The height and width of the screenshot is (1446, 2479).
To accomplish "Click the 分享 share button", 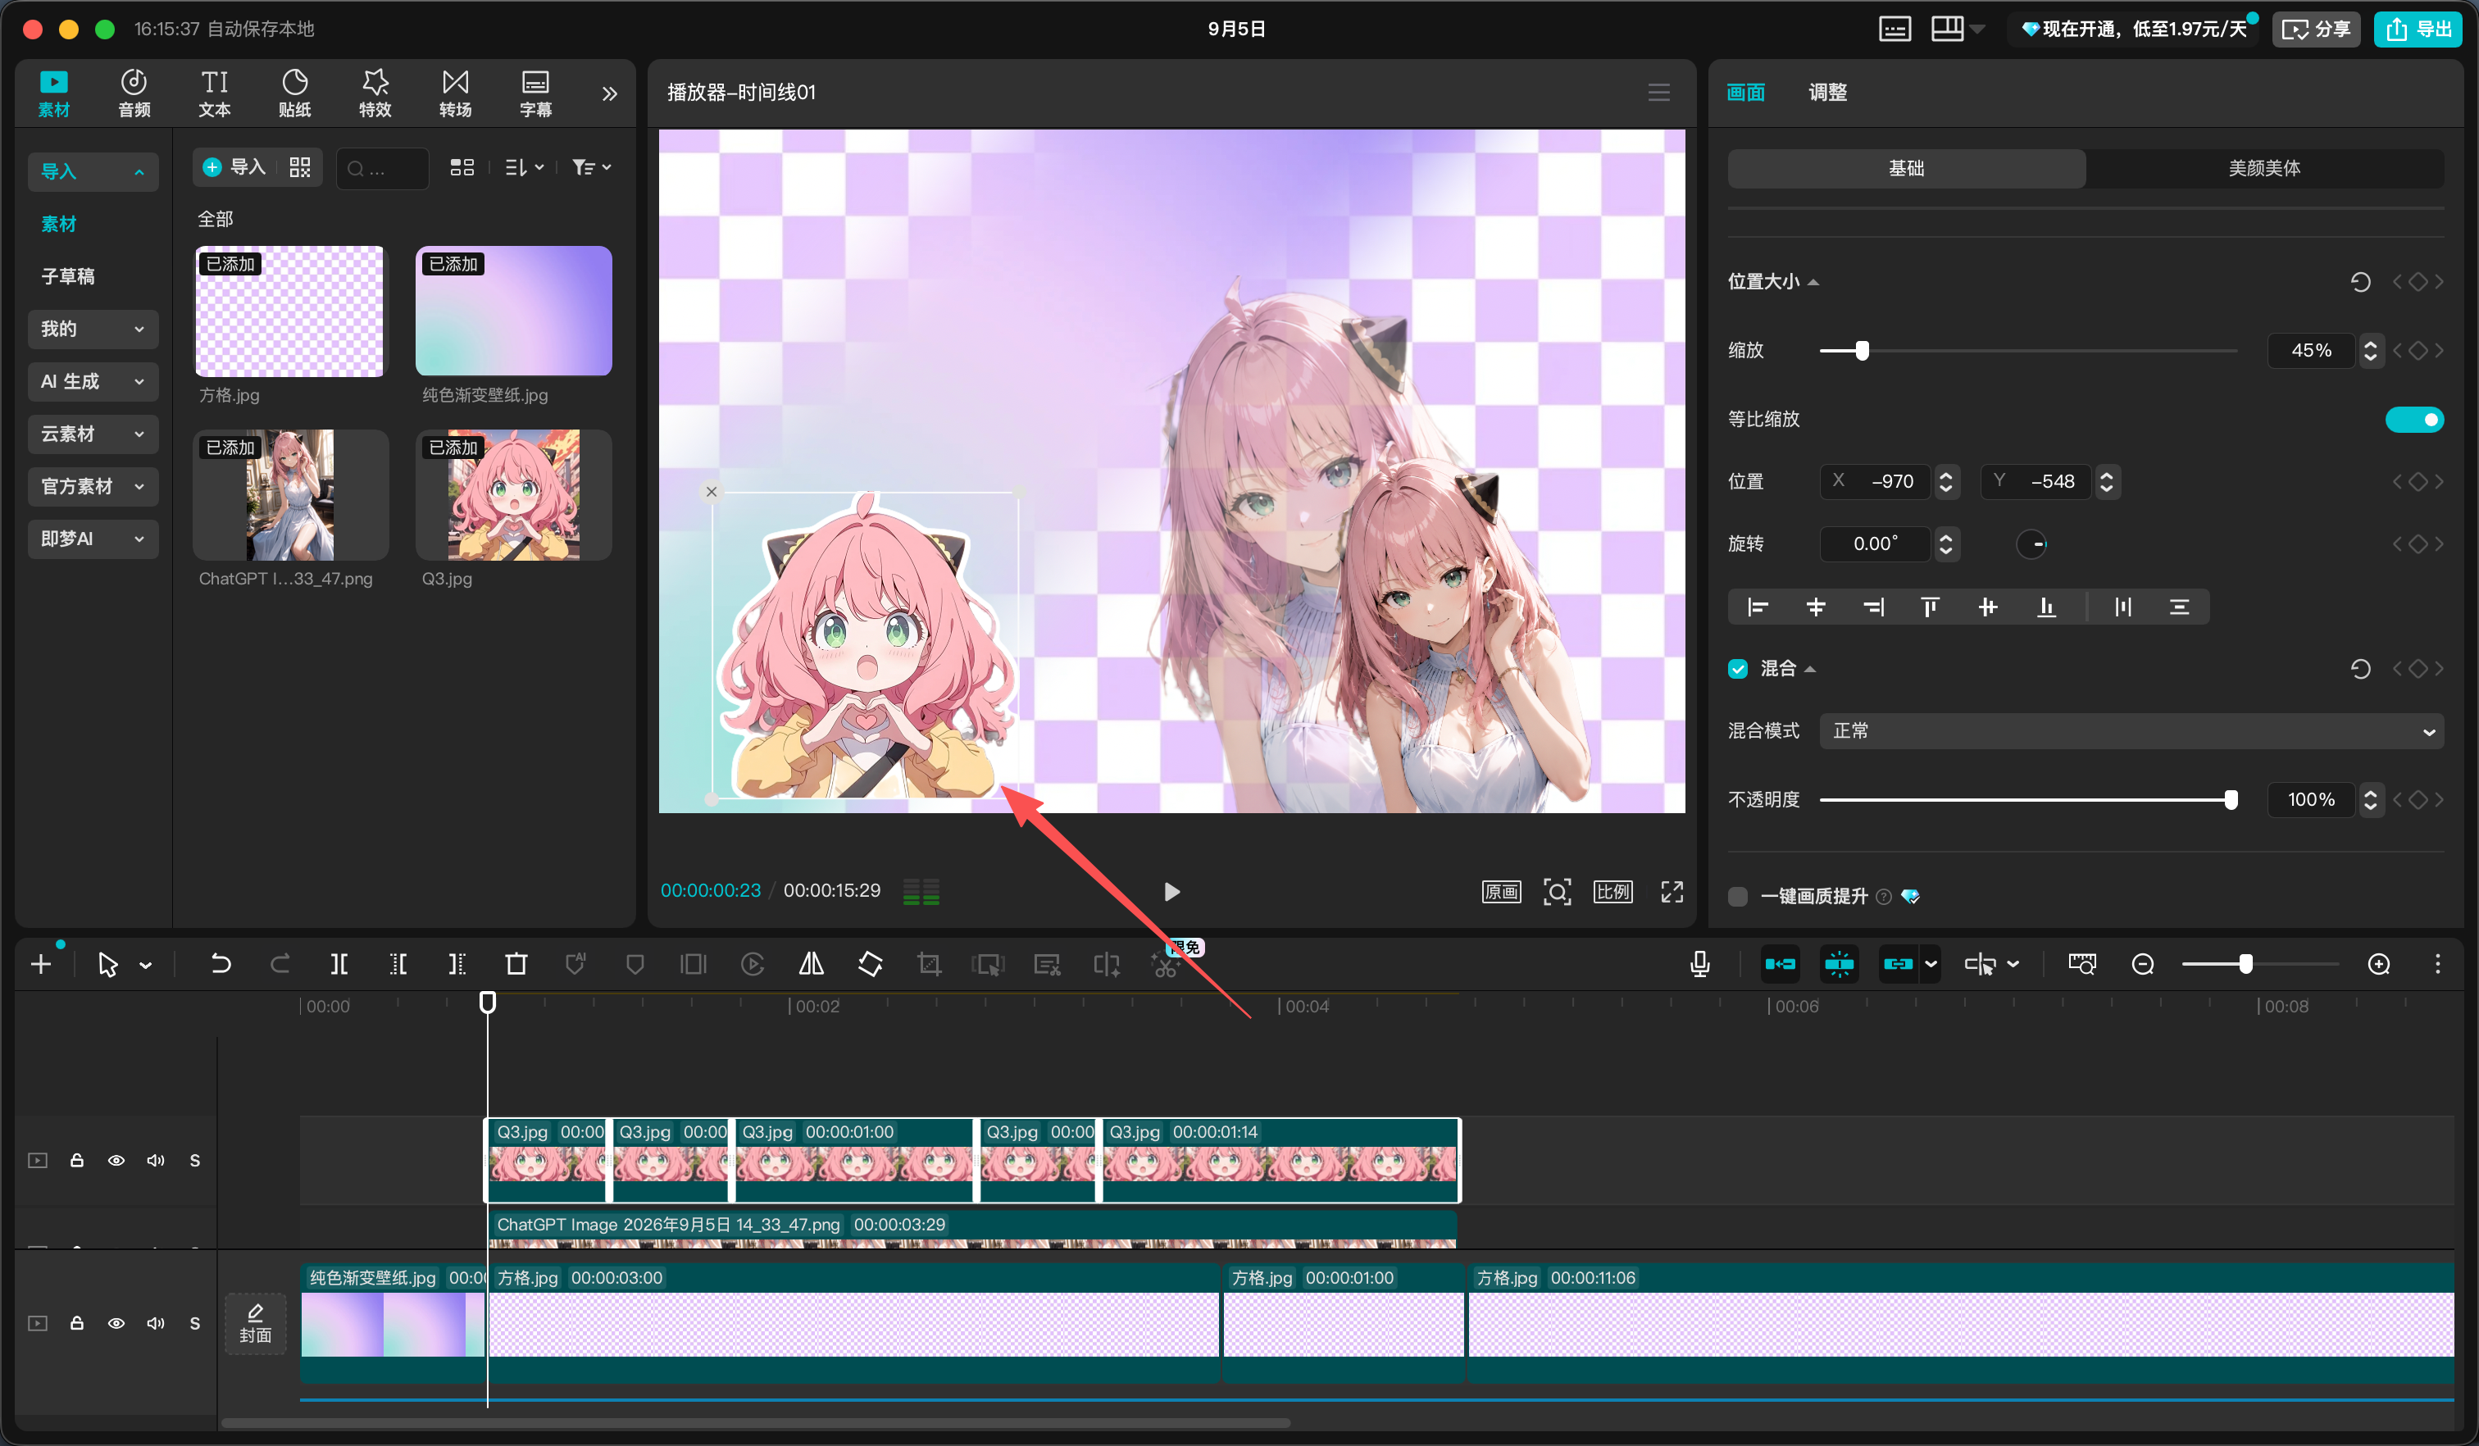I will [2315, 29].
